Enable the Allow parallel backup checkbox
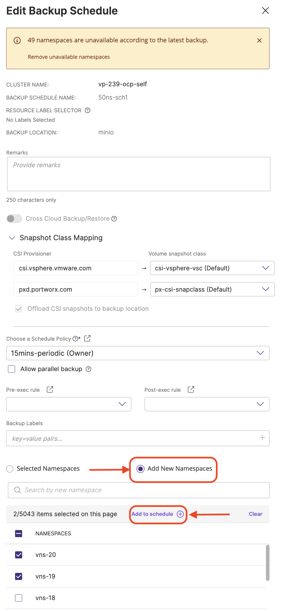 coord(12,369)
